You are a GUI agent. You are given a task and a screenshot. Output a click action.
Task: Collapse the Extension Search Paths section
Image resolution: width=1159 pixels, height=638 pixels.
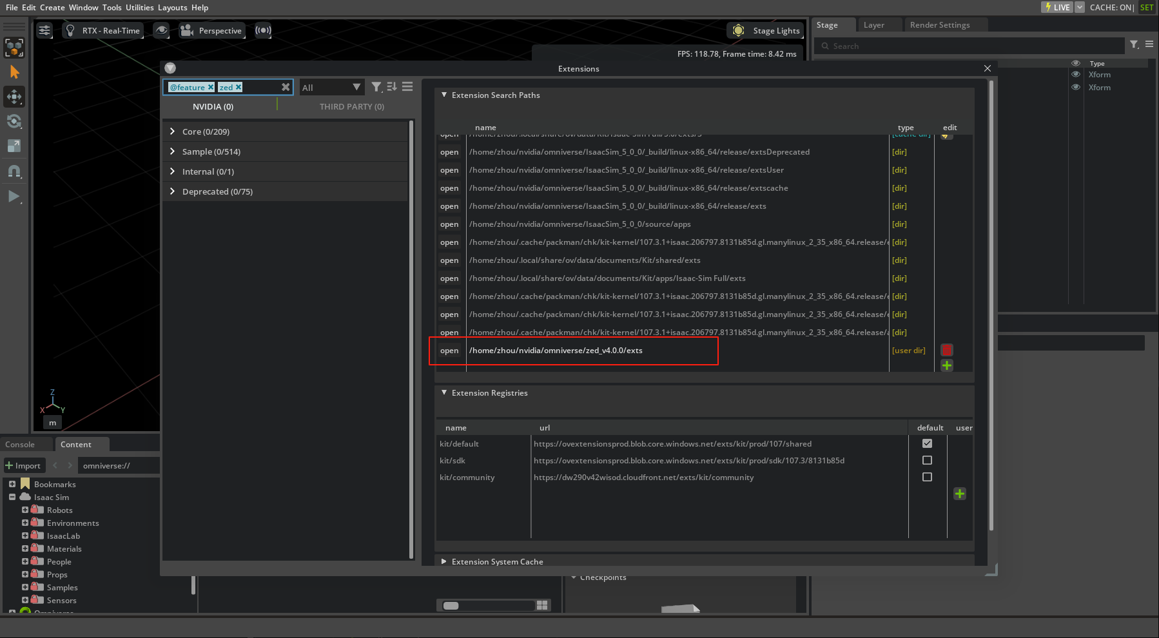(x=444, y=95)
